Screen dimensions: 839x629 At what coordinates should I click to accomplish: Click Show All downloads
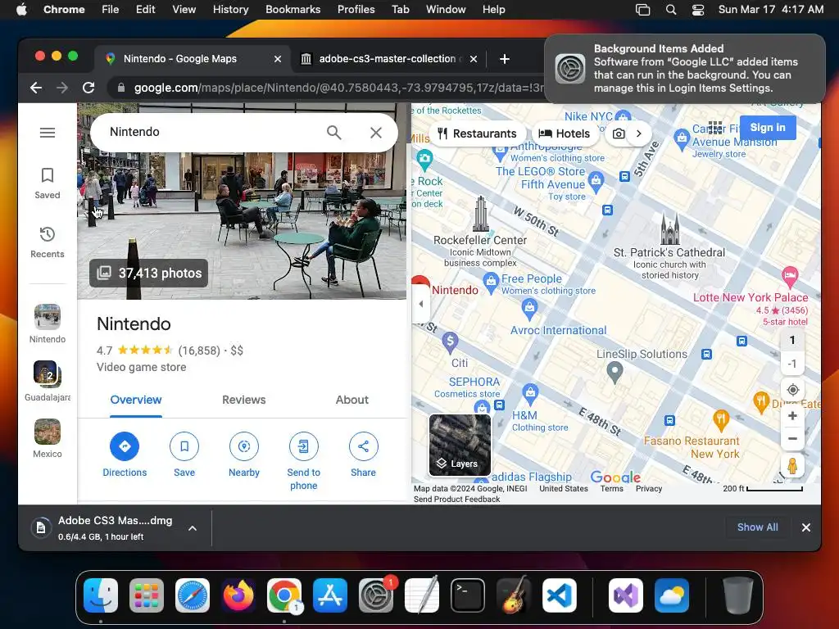[757, 527]
